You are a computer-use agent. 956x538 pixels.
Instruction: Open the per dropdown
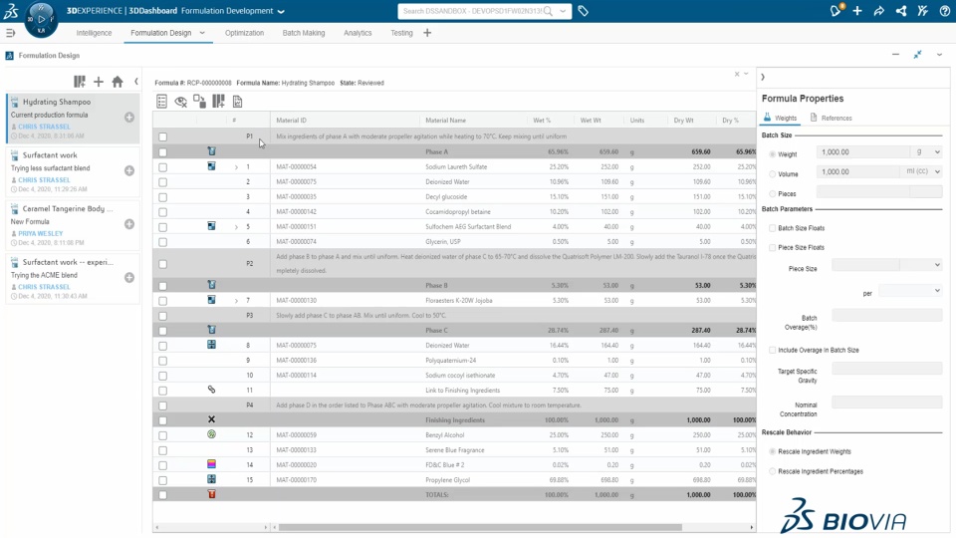pos(910,290)
